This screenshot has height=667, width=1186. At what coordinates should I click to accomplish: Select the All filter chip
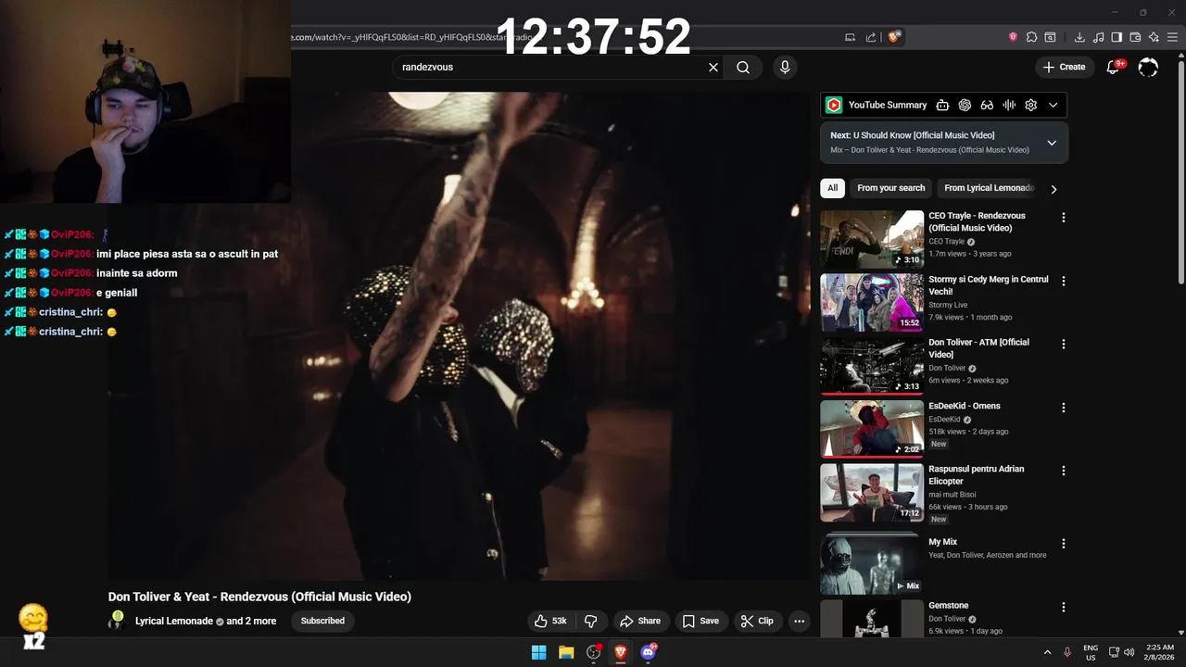tap(832, 188)
